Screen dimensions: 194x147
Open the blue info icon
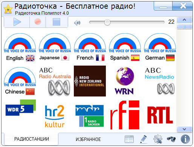coord(185,139)
